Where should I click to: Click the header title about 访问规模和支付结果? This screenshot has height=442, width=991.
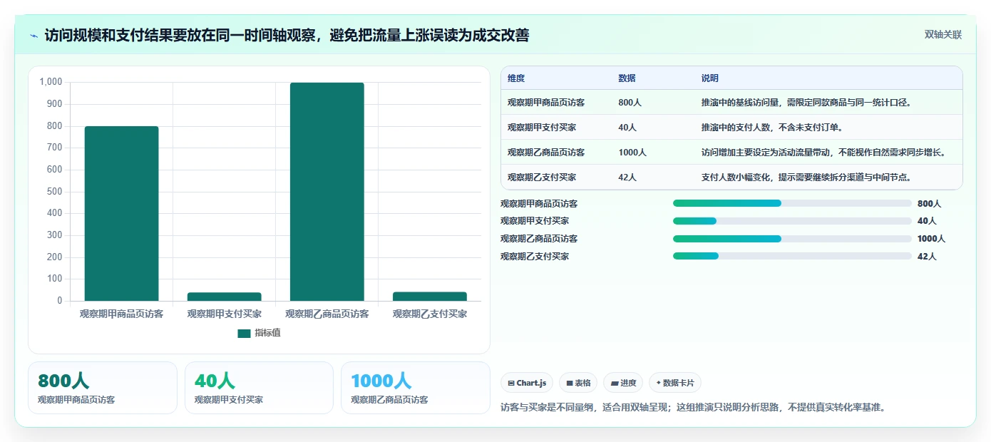(x=287, y=35)
